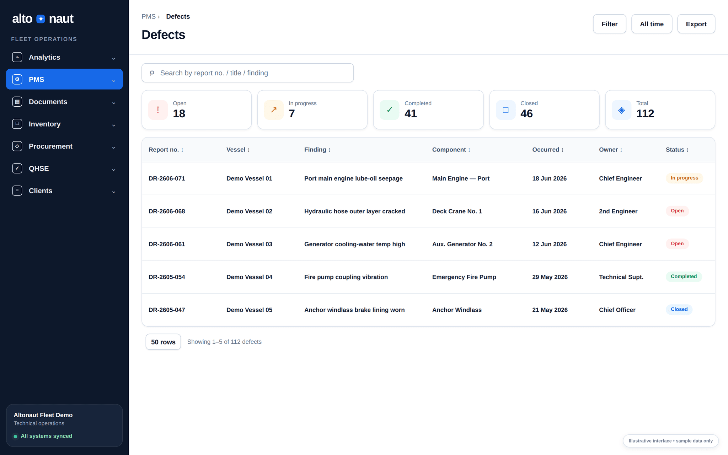Click the Filter button
The image size is (728, 455).
(x=609, y=24)
